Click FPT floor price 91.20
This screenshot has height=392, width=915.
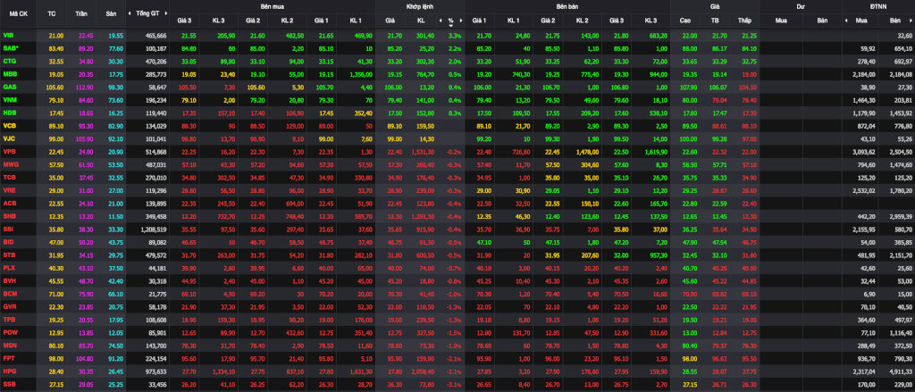(x=115, y=358)
